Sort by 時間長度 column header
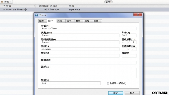Screen dimensions: 169x95 click(x=44, y=6)
